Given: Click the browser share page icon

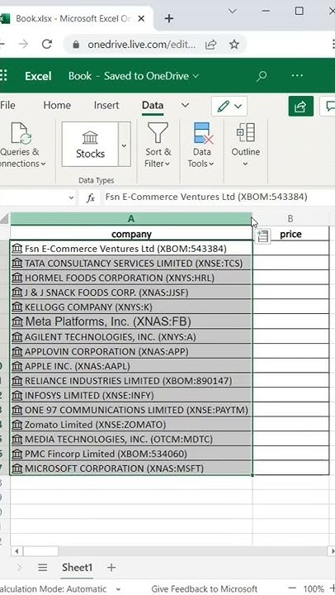Looking at the screenshot, I should [x=211, y=45].
